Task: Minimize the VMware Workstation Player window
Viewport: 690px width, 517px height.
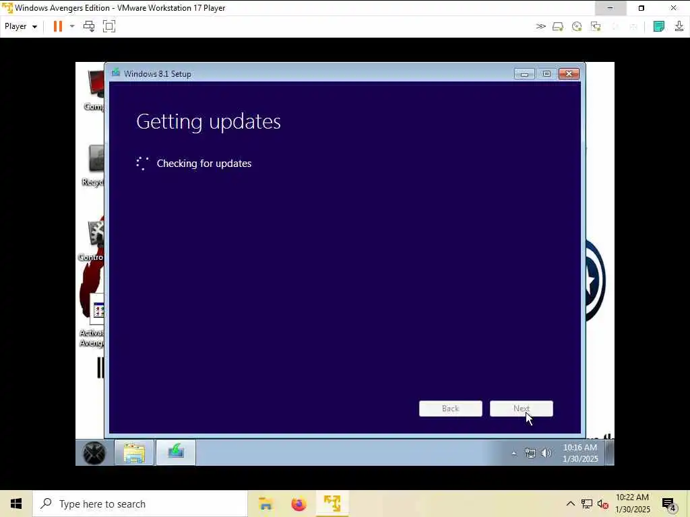Action: 610,8
